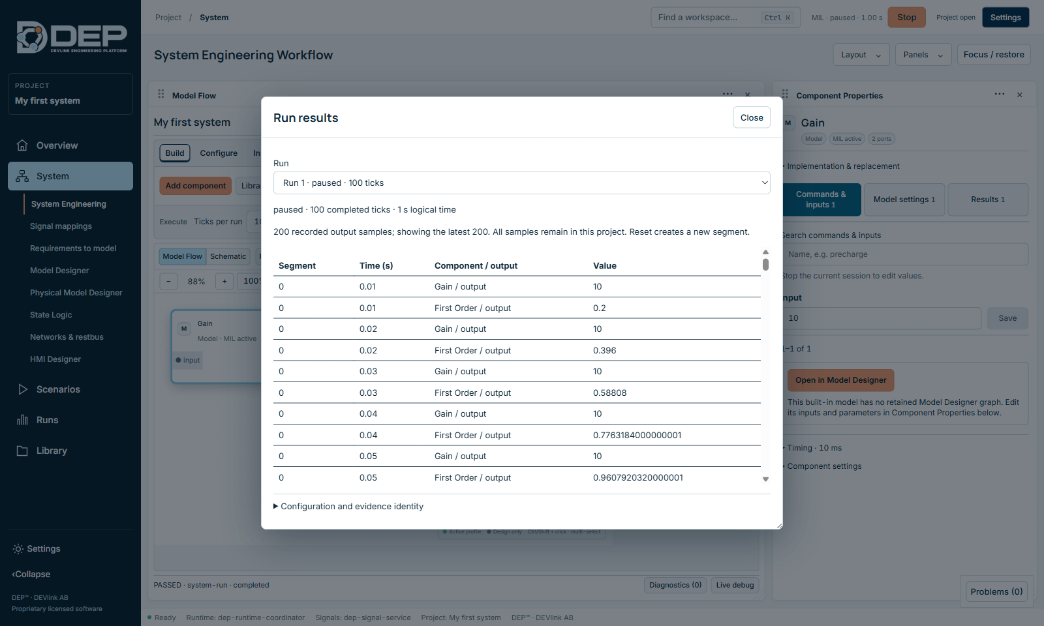Select the Build tab
Viewport: 1044px width, 626px height.
pos(175,153)
